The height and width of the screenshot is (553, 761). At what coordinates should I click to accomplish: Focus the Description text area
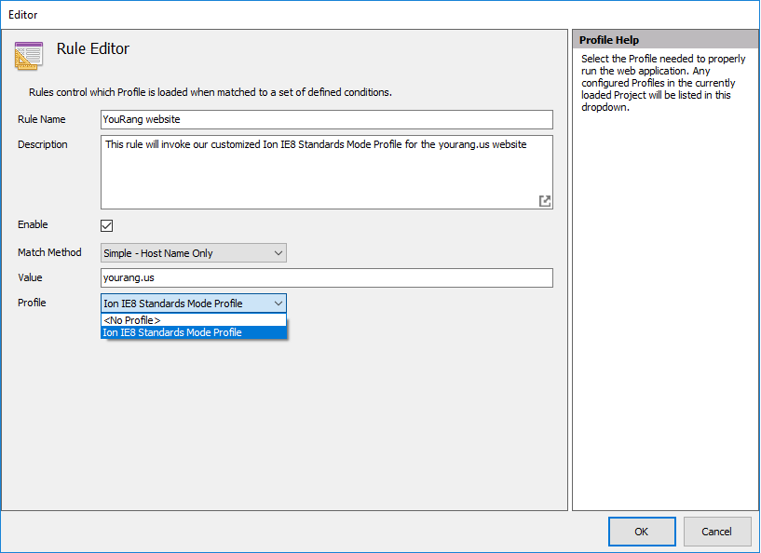326,172
